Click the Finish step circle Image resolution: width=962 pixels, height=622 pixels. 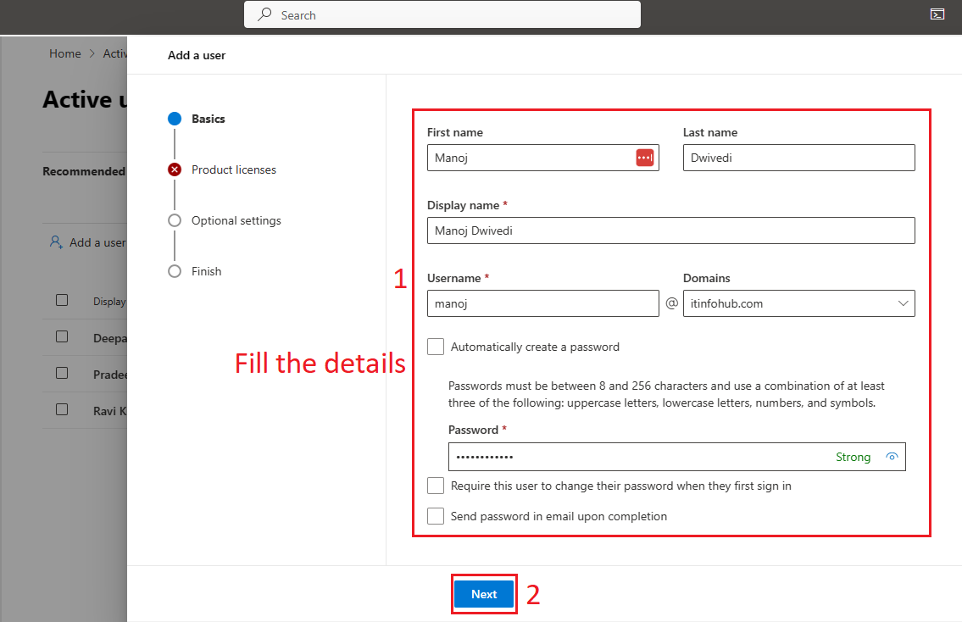click(x=175, y=271)
